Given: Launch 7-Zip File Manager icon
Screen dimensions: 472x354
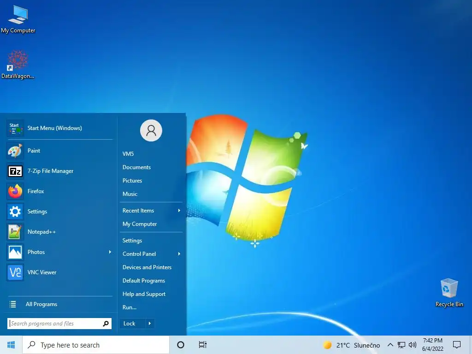Looking at the screenshot, I should 15,171.
